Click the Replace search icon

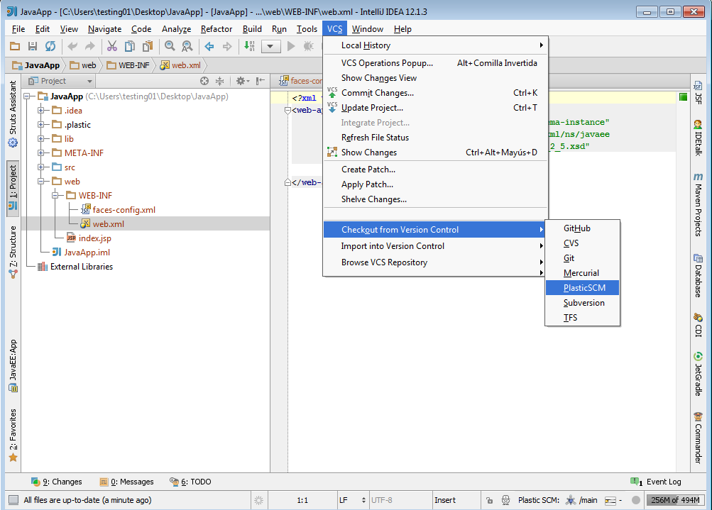[x=187, y=46]
